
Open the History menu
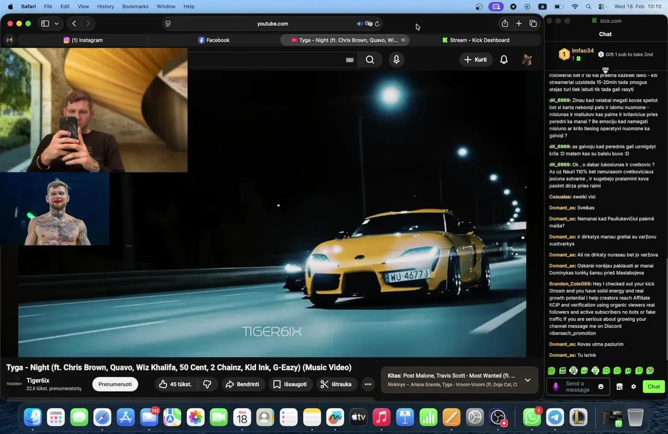point(105,7)
